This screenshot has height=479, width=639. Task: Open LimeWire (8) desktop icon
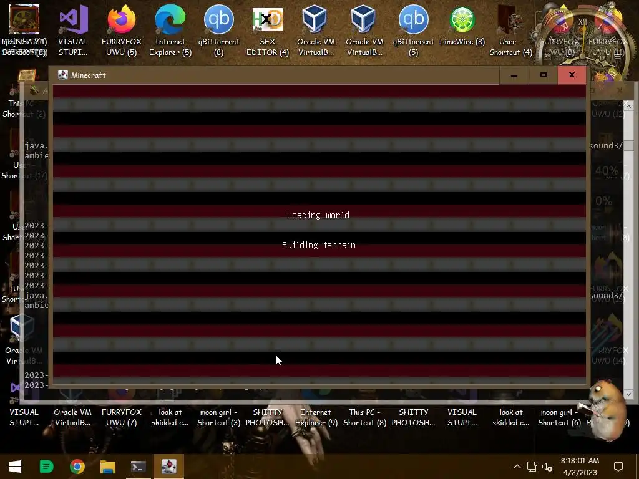pyautogui.click(x=462, y=25)
